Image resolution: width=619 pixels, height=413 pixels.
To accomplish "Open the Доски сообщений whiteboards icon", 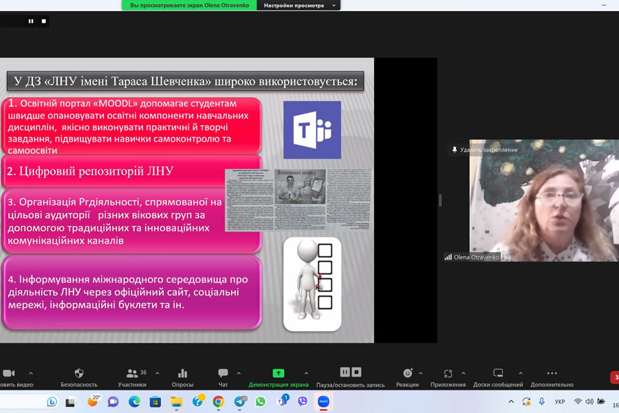I will [498, 373].
